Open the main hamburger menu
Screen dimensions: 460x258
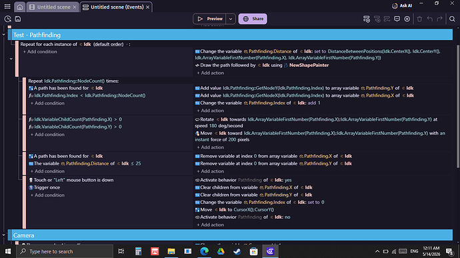click(7, 7)
